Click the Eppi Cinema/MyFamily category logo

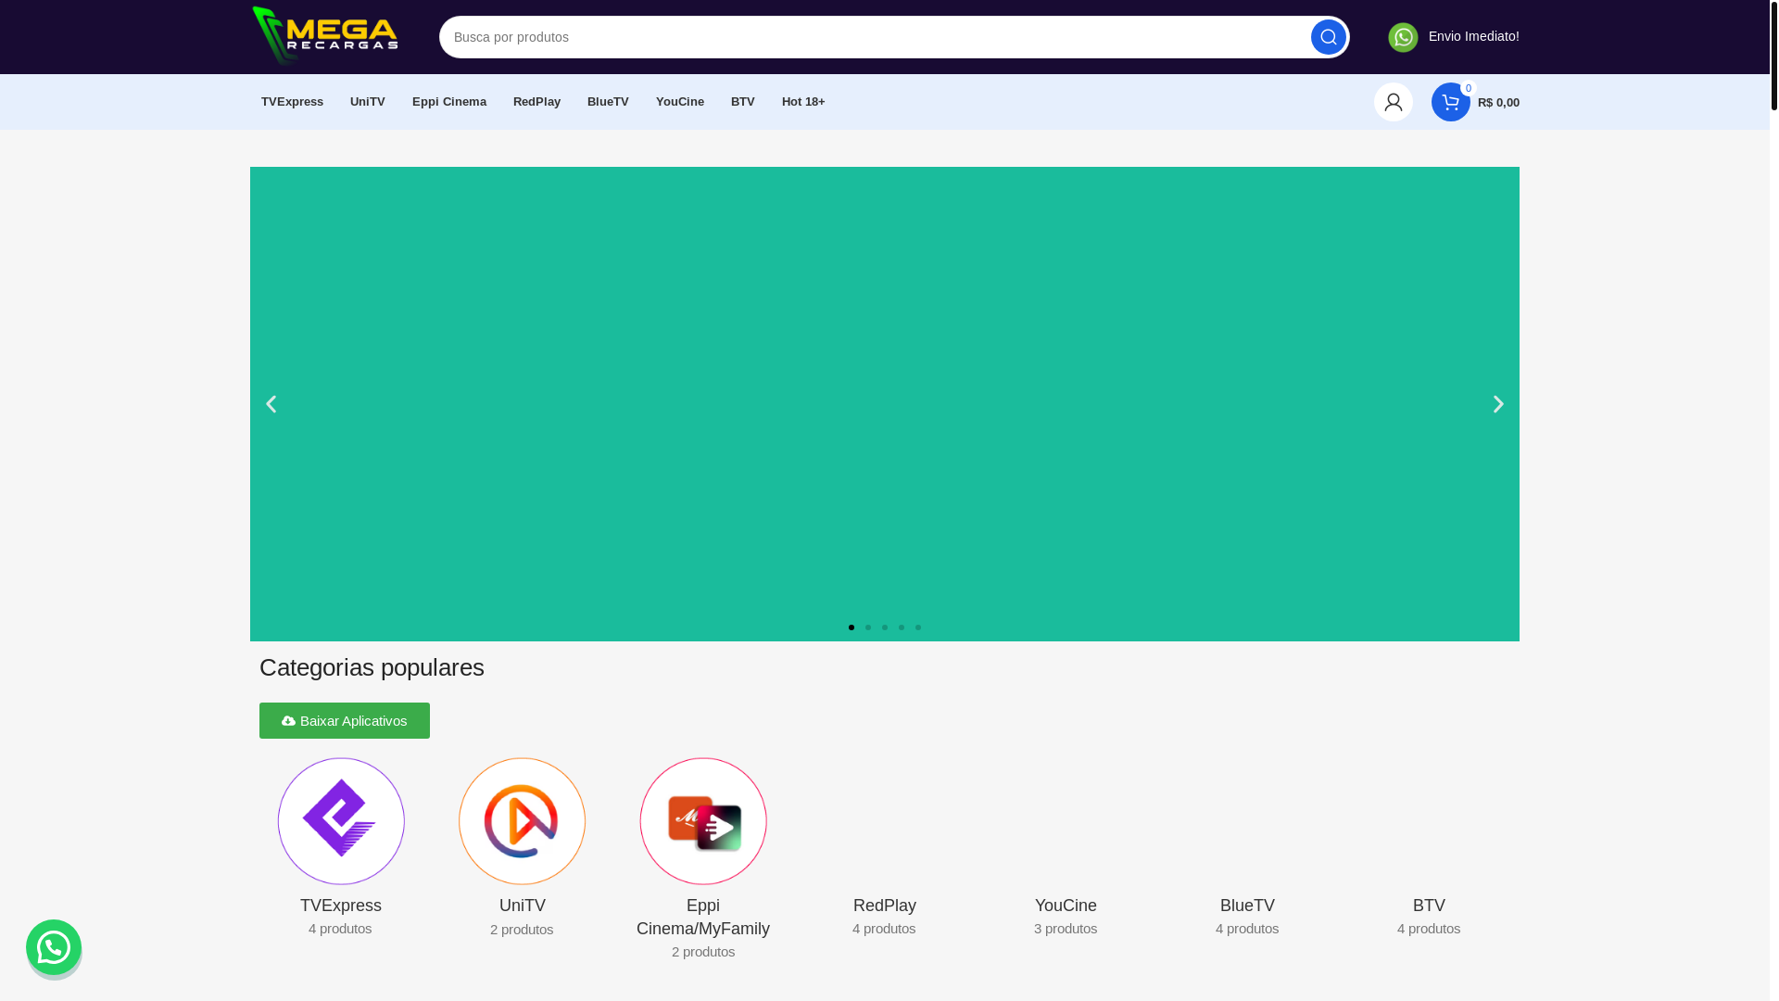tap(703, 821)
